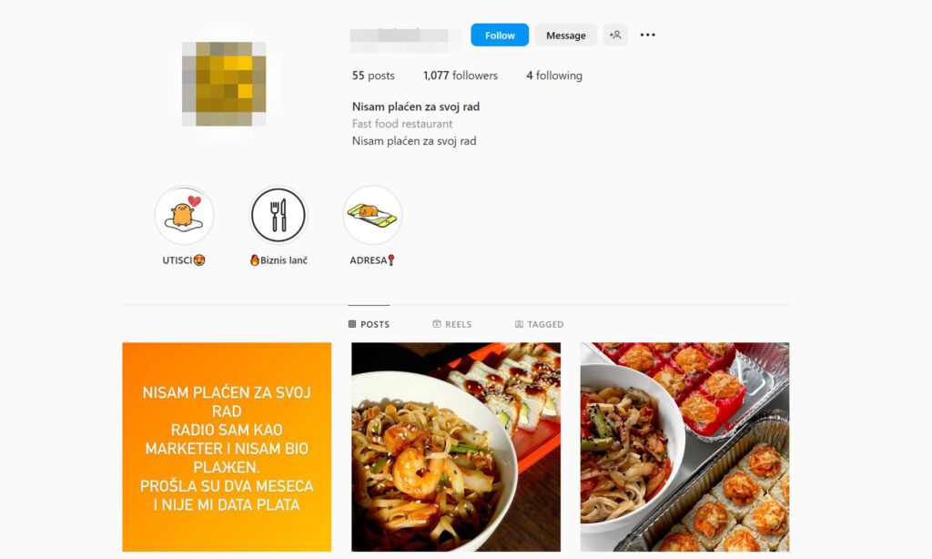This screenshot has width=932, height=559.
Task: Open the Message button
Action: click(x=565, y=36)
